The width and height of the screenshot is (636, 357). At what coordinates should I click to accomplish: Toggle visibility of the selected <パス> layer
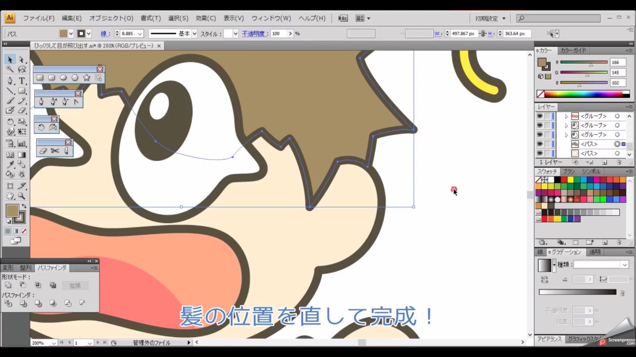540,144
